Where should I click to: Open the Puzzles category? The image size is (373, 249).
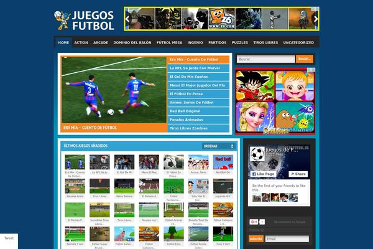240,42
